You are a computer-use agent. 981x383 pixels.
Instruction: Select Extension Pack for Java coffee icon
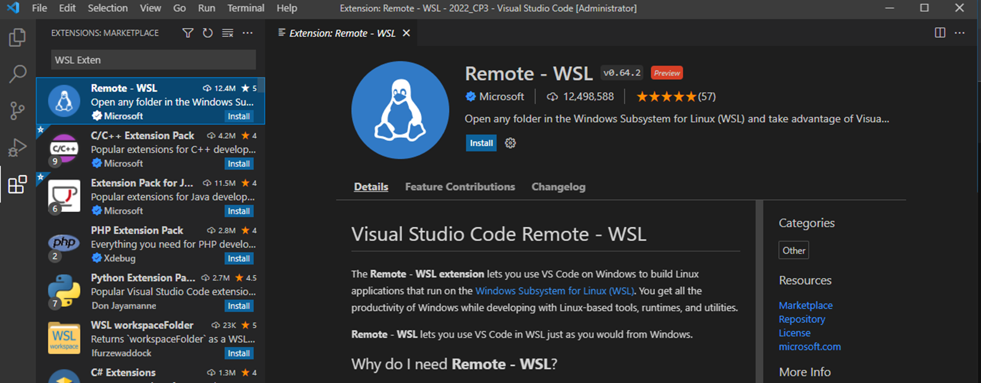tap(64, 196)
